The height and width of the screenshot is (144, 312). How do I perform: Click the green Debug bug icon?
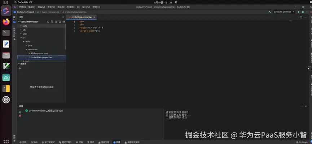point(303,12)
